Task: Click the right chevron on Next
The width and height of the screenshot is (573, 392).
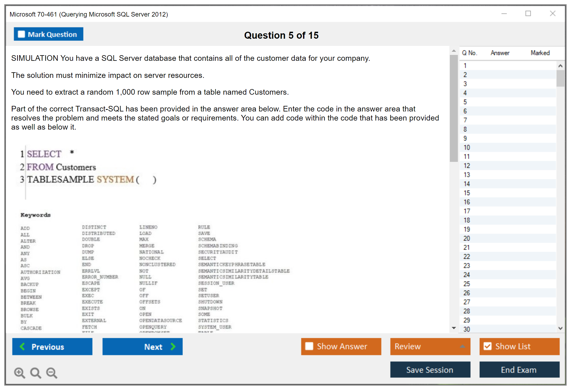Action: 173,346
